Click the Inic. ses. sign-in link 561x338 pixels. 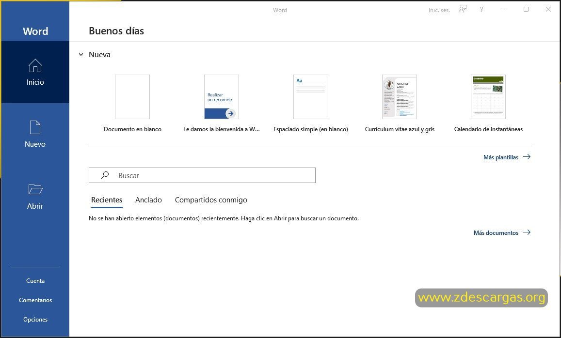click(439, 10)
